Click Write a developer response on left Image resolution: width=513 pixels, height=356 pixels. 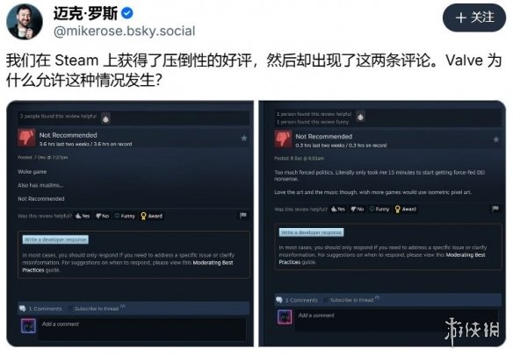pyautogui.click(x=55, y=239)
